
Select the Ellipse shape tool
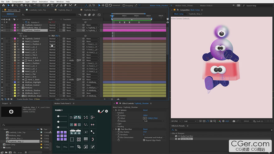pos(44,5)
